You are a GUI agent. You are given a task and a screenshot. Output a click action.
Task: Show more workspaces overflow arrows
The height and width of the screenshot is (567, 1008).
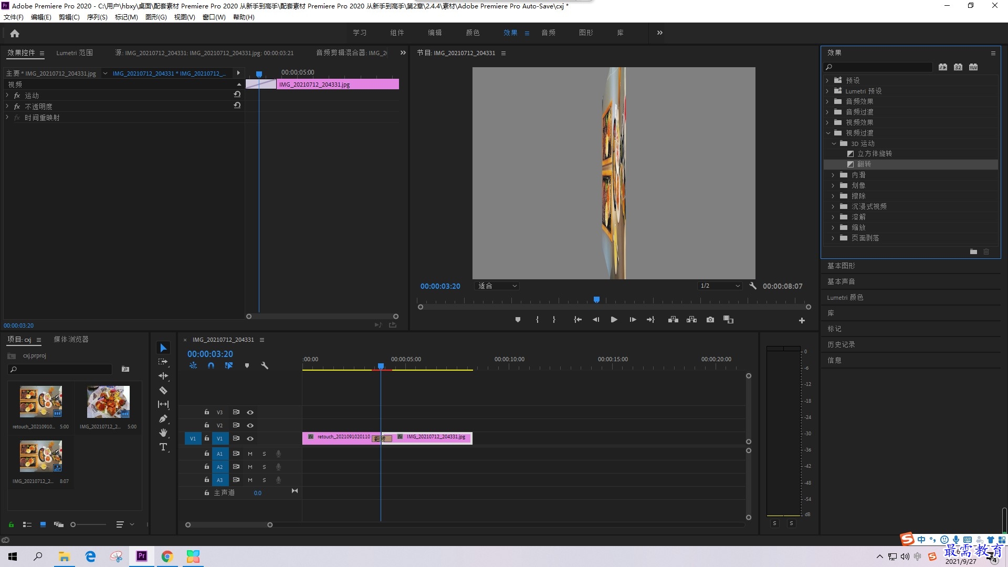tap(660, 33)
